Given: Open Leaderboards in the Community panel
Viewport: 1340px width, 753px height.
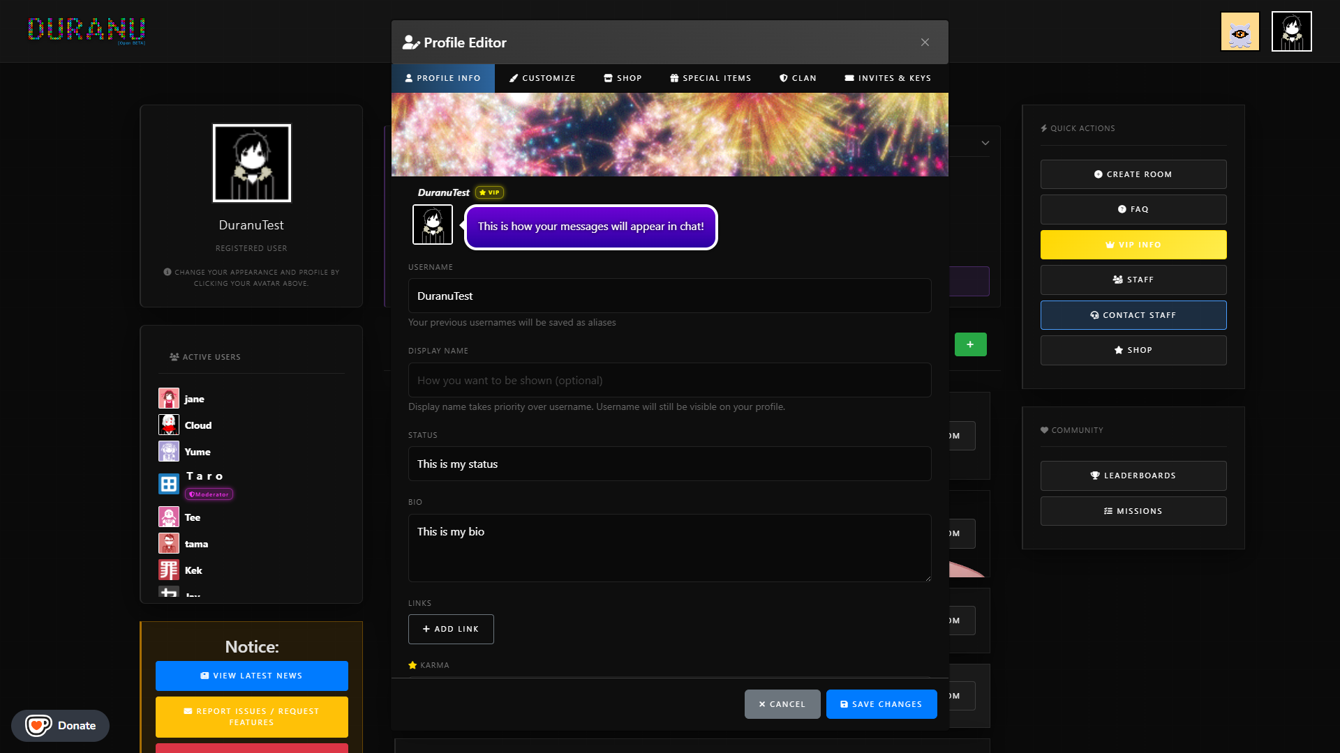Looking at the screenshot, I should (1133, 476).
